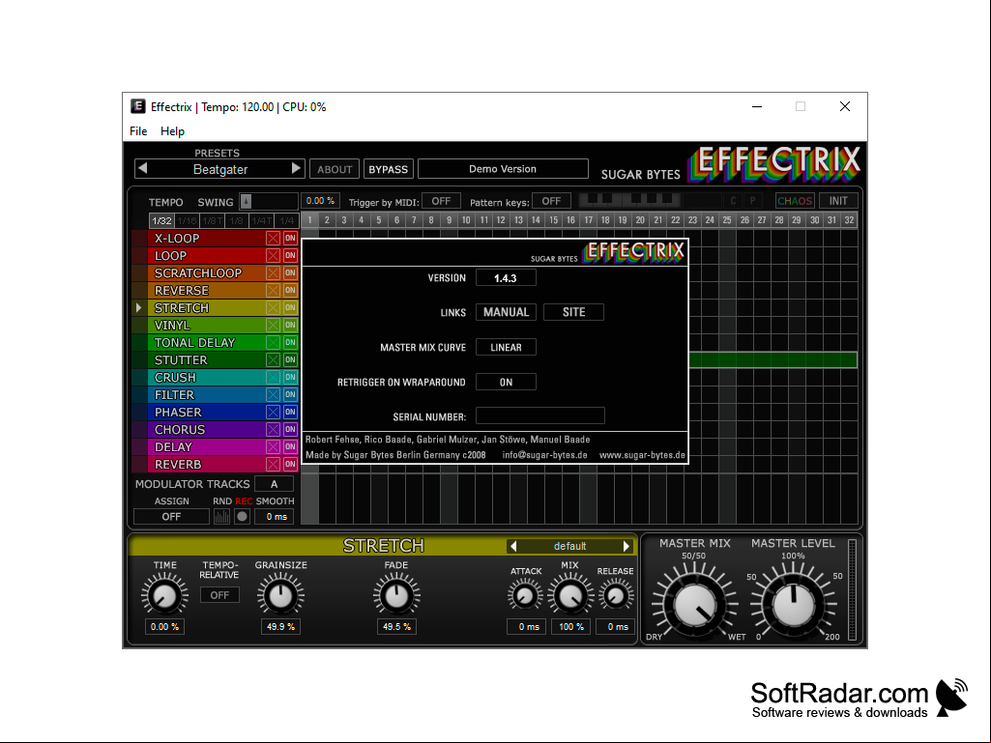Toggle the LOOP ON switch

[x=290, y=256]
